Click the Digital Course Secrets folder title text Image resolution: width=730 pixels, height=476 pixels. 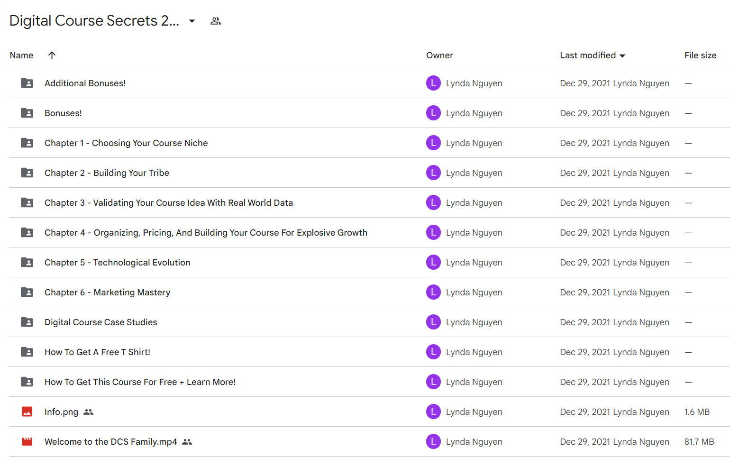pos(94,21)
